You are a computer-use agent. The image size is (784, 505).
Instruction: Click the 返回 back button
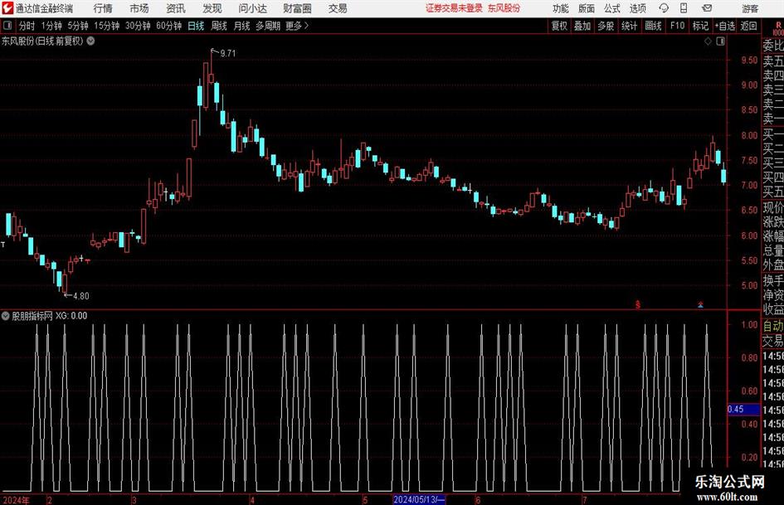748,26
